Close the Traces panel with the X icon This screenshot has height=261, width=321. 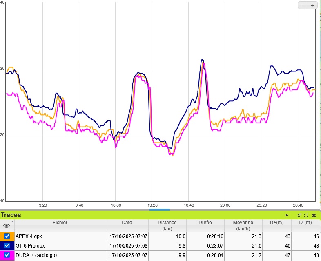click(x=314, y=215)
